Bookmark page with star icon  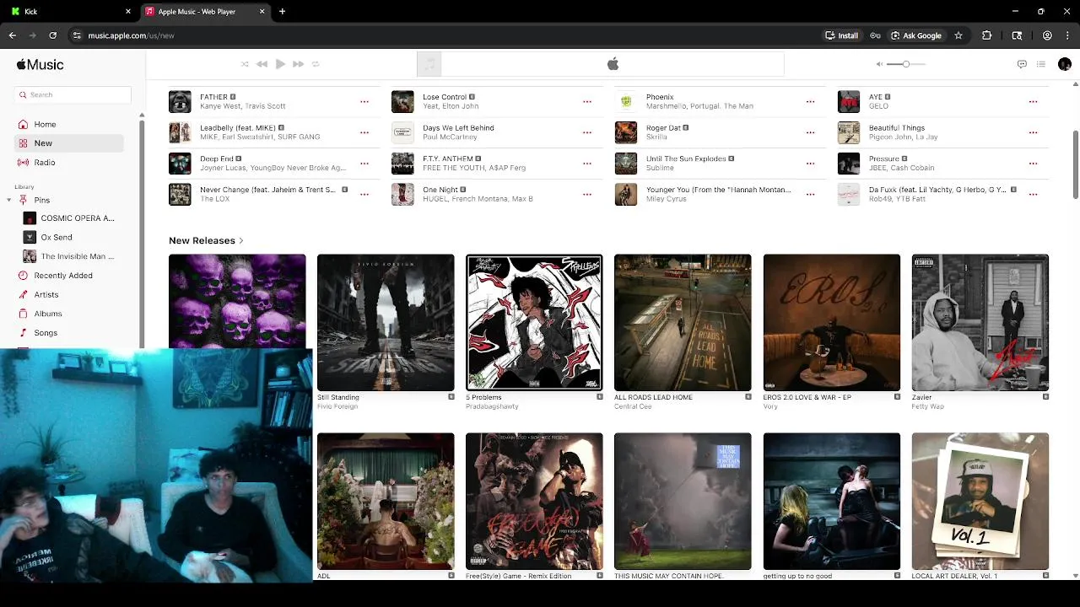[958, 35]
